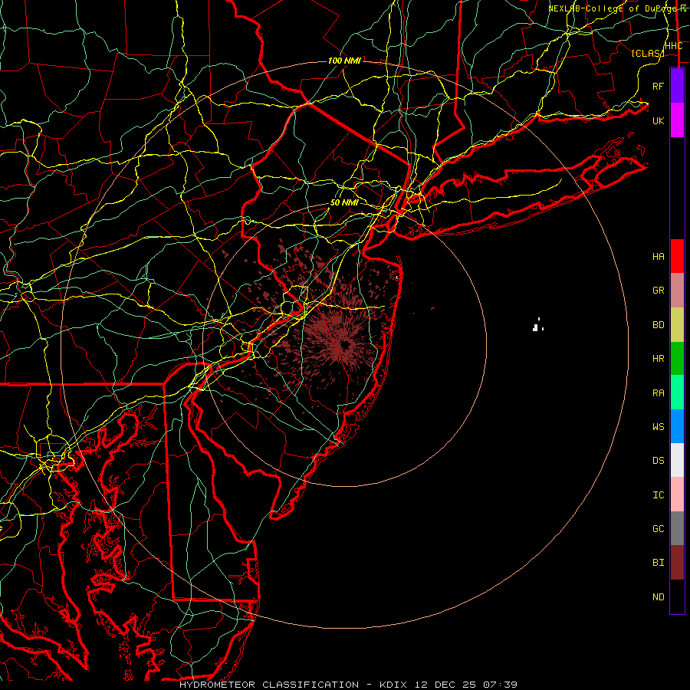Click the "WS" legend label
The width and height of the screenshot is (690, 690).
tap(659, 427)
